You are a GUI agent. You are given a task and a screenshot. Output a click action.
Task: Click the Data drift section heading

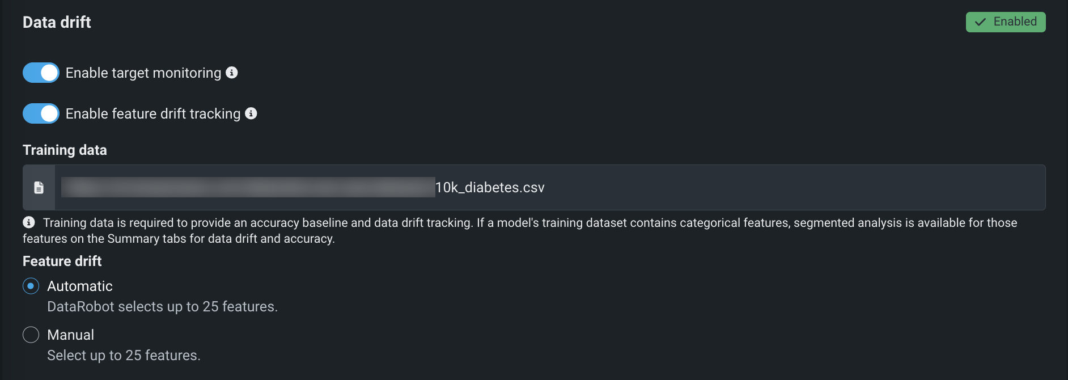(57, 22)
